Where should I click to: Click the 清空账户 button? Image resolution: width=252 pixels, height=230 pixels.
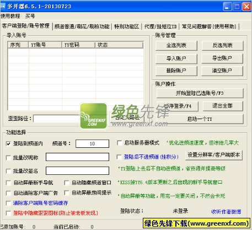point(222,71)
